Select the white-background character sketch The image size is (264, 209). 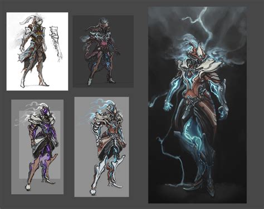37,51
